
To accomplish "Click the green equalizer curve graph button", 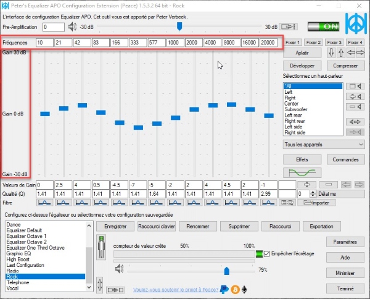I will (x=302, y=172).
